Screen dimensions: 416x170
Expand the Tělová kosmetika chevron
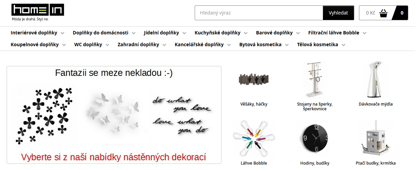click(x=343, y=45)
